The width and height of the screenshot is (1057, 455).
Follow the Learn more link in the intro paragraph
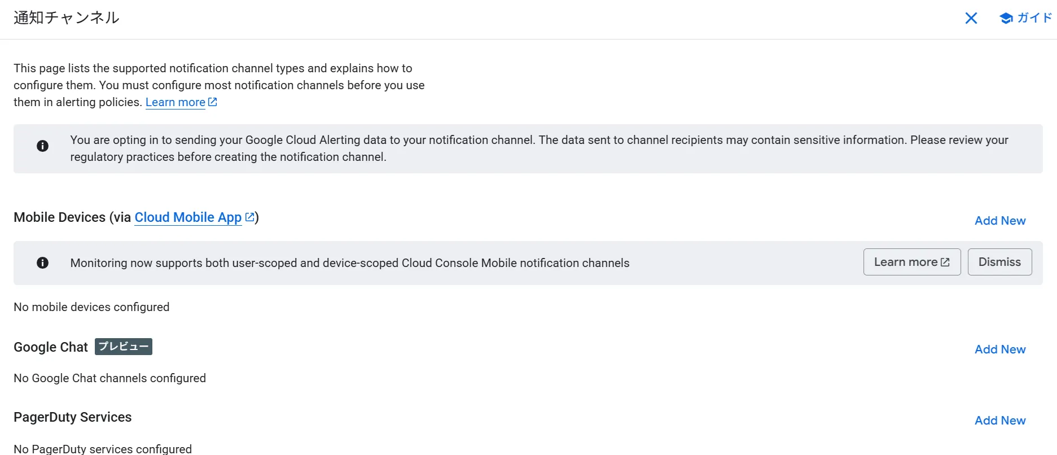coord(176,102)
